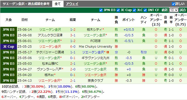Toggle the INT CF checkbox
Viewport: 187px width, 100px height.
click(x=145, y=10)
